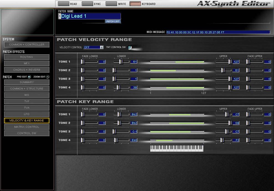This screenshot has height=191, width=274.
Task: Open the Common + Controller system page
Action: (x=27, y=45)
